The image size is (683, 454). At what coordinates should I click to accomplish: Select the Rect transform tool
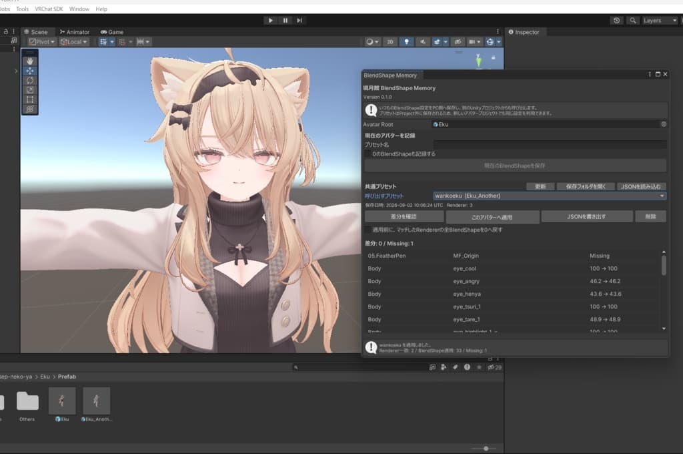pyautogui.click(x=29, y=100)
